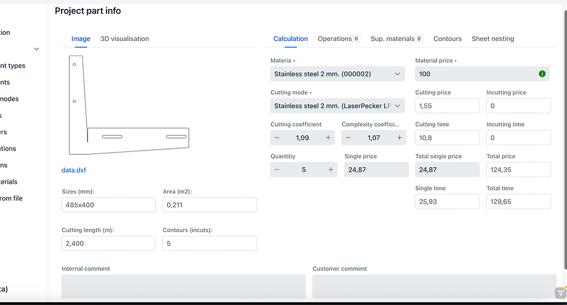This screenshot has height=305, width=567.
Task: Open the data.dxf file link
Action: [74, 170]
